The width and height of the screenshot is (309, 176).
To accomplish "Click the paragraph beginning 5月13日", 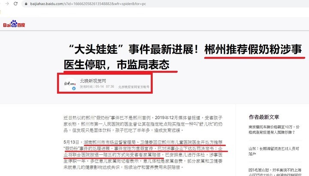I will [143, 154].
